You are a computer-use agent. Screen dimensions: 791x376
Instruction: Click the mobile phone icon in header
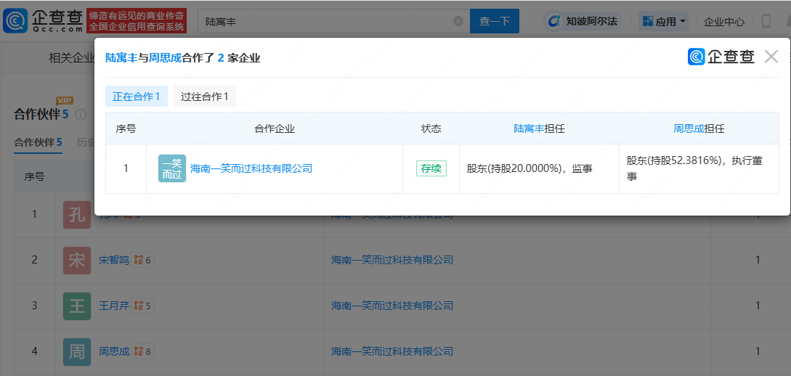click(766, 21)
